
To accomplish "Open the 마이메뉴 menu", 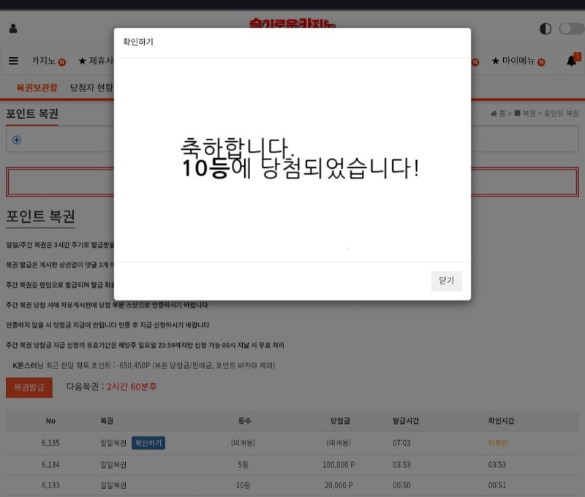I will coord(518,61).
